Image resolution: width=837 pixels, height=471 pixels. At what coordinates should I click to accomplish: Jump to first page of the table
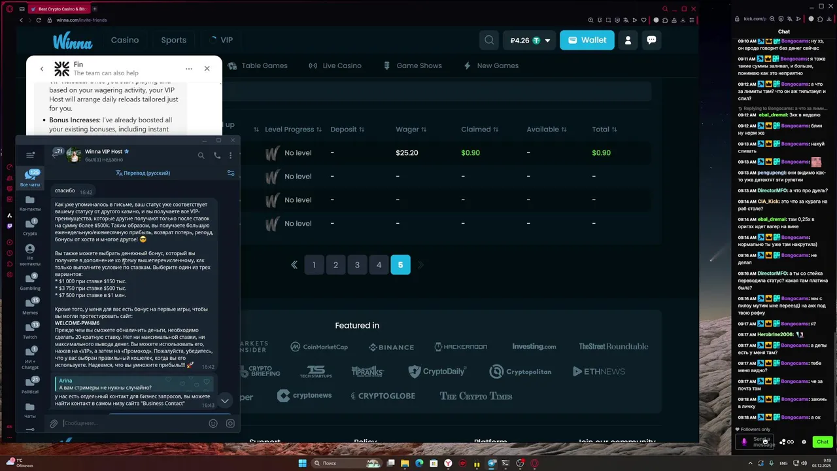click(294, 265)
